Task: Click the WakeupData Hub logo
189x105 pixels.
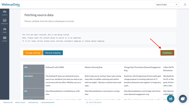Action: [x=11, y=5]
